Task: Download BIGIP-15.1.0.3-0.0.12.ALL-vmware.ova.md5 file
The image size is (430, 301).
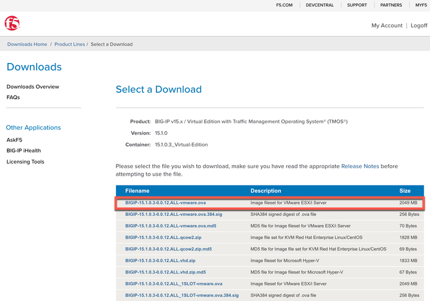Action: (x=171, y=226)
